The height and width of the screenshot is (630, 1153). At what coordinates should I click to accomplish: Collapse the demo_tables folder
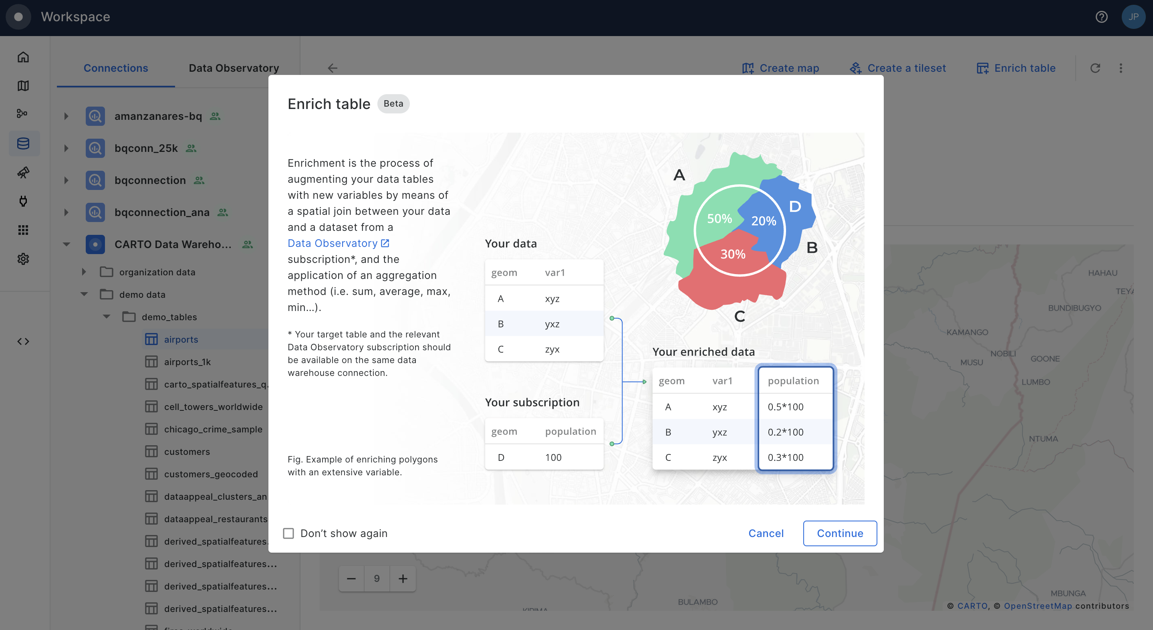107,317
